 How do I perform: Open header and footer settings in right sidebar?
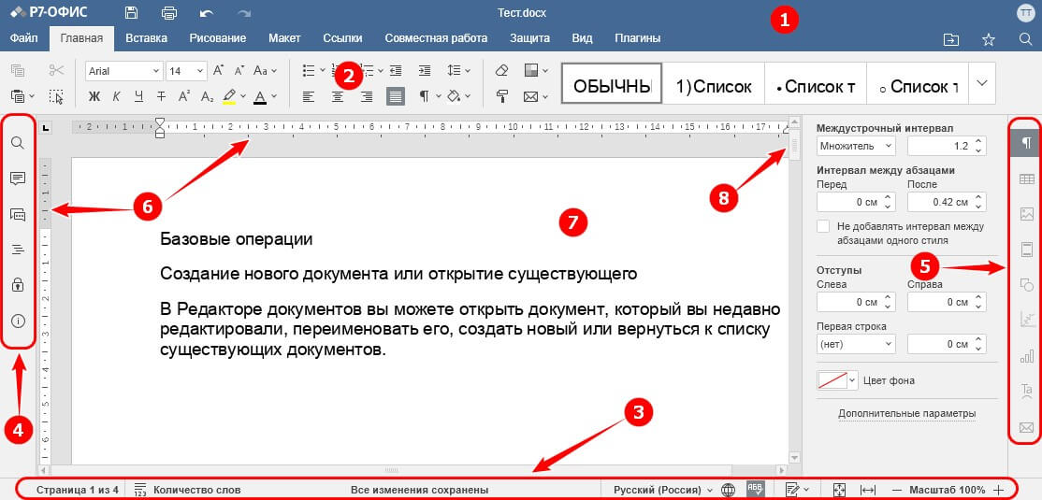point(1026,250)
